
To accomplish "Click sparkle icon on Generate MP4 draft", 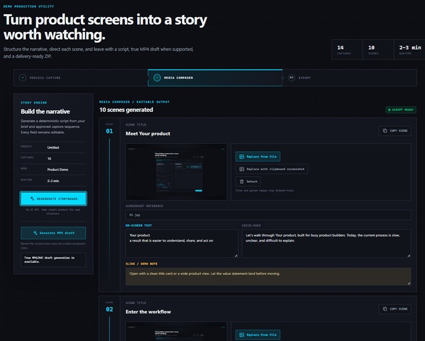I will [35, 233].
